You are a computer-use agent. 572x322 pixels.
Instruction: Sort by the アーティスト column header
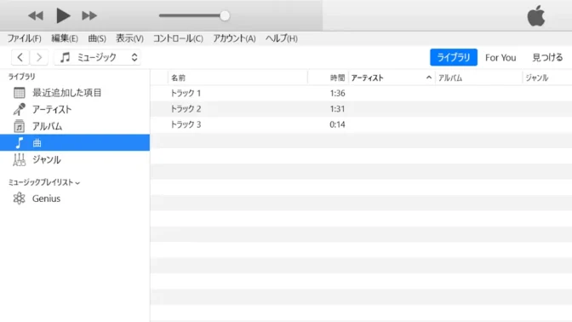tap(367, 78)
